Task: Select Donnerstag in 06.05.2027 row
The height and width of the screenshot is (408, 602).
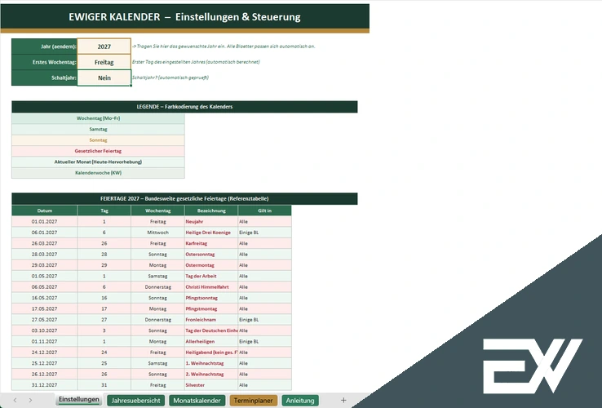Action: click(157, 287)
